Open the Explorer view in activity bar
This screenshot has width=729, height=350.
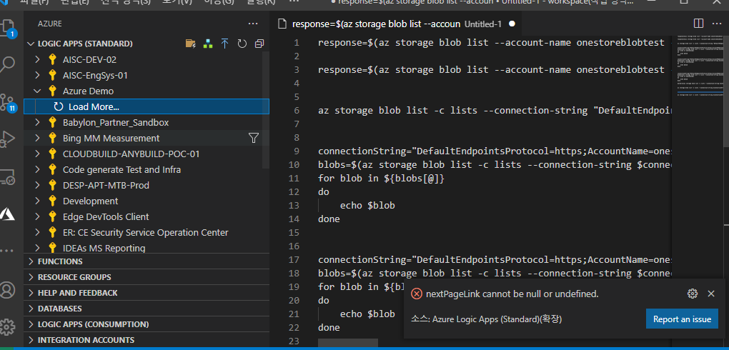tap(9, 28)
